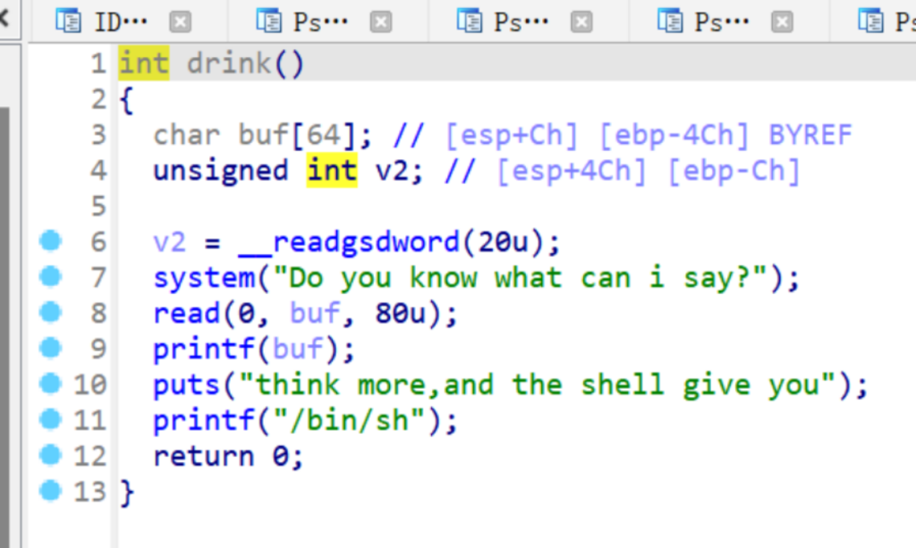Close the third Ps··· tab
The image size is (916, 548).
[782, 21]
